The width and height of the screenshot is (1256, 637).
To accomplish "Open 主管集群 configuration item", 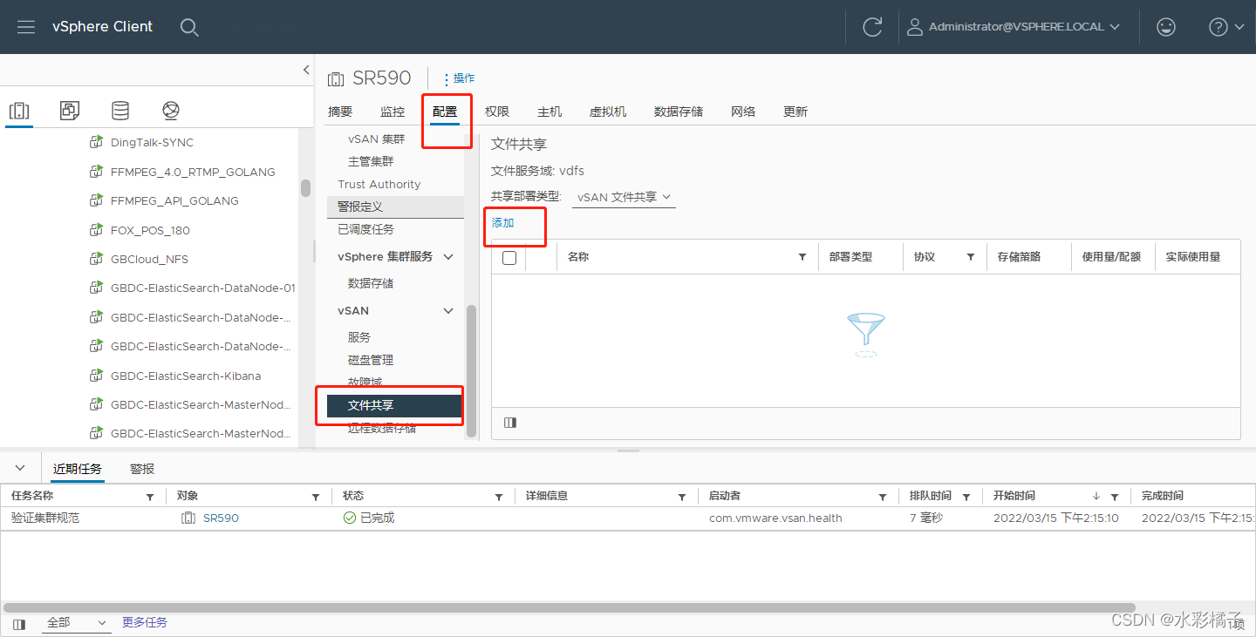I will (x=371, y=161).
